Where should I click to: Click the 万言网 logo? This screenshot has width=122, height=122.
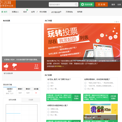tap(8, 4)
